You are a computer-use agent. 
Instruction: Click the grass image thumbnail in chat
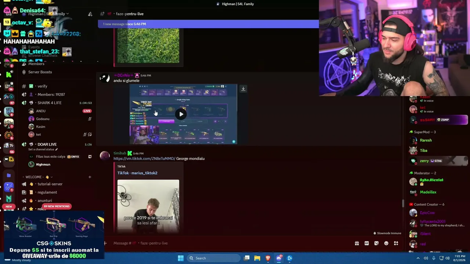coord(148,46)
